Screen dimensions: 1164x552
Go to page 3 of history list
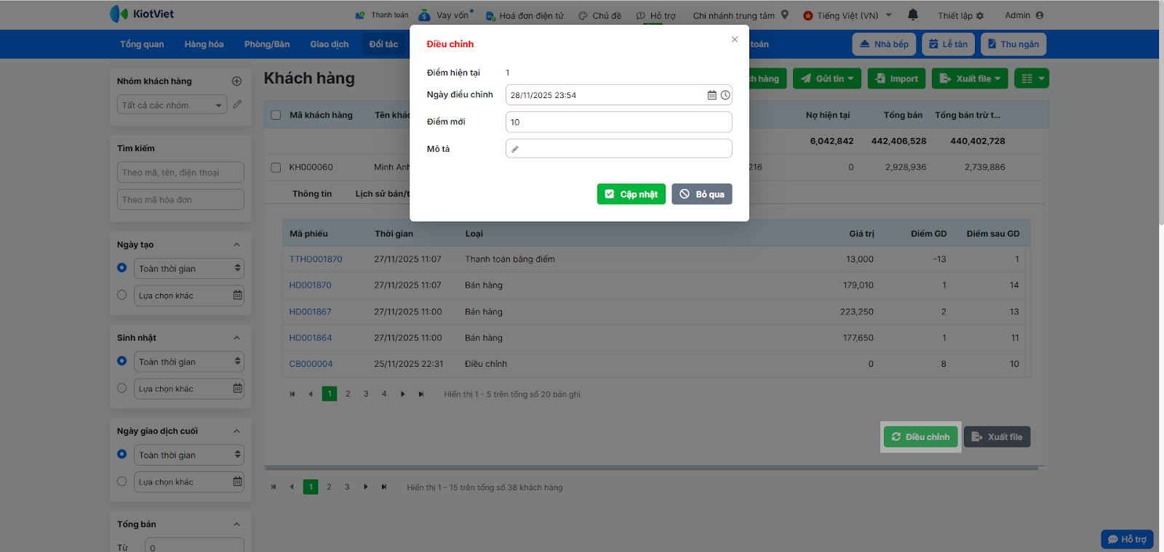[366, 394]
